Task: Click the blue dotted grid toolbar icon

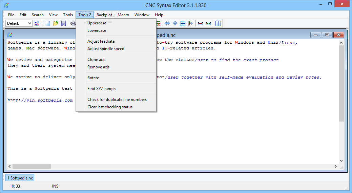Action: pyautogui.click(x=183, y=23)
